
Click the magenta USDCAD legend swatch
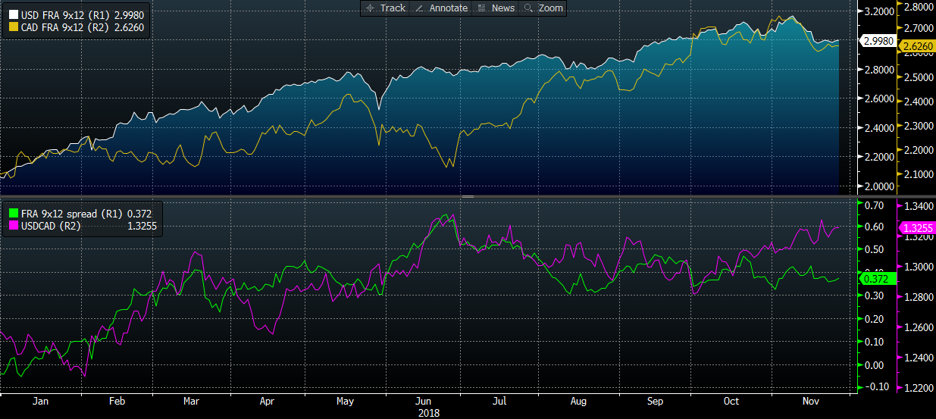point(12,225)
